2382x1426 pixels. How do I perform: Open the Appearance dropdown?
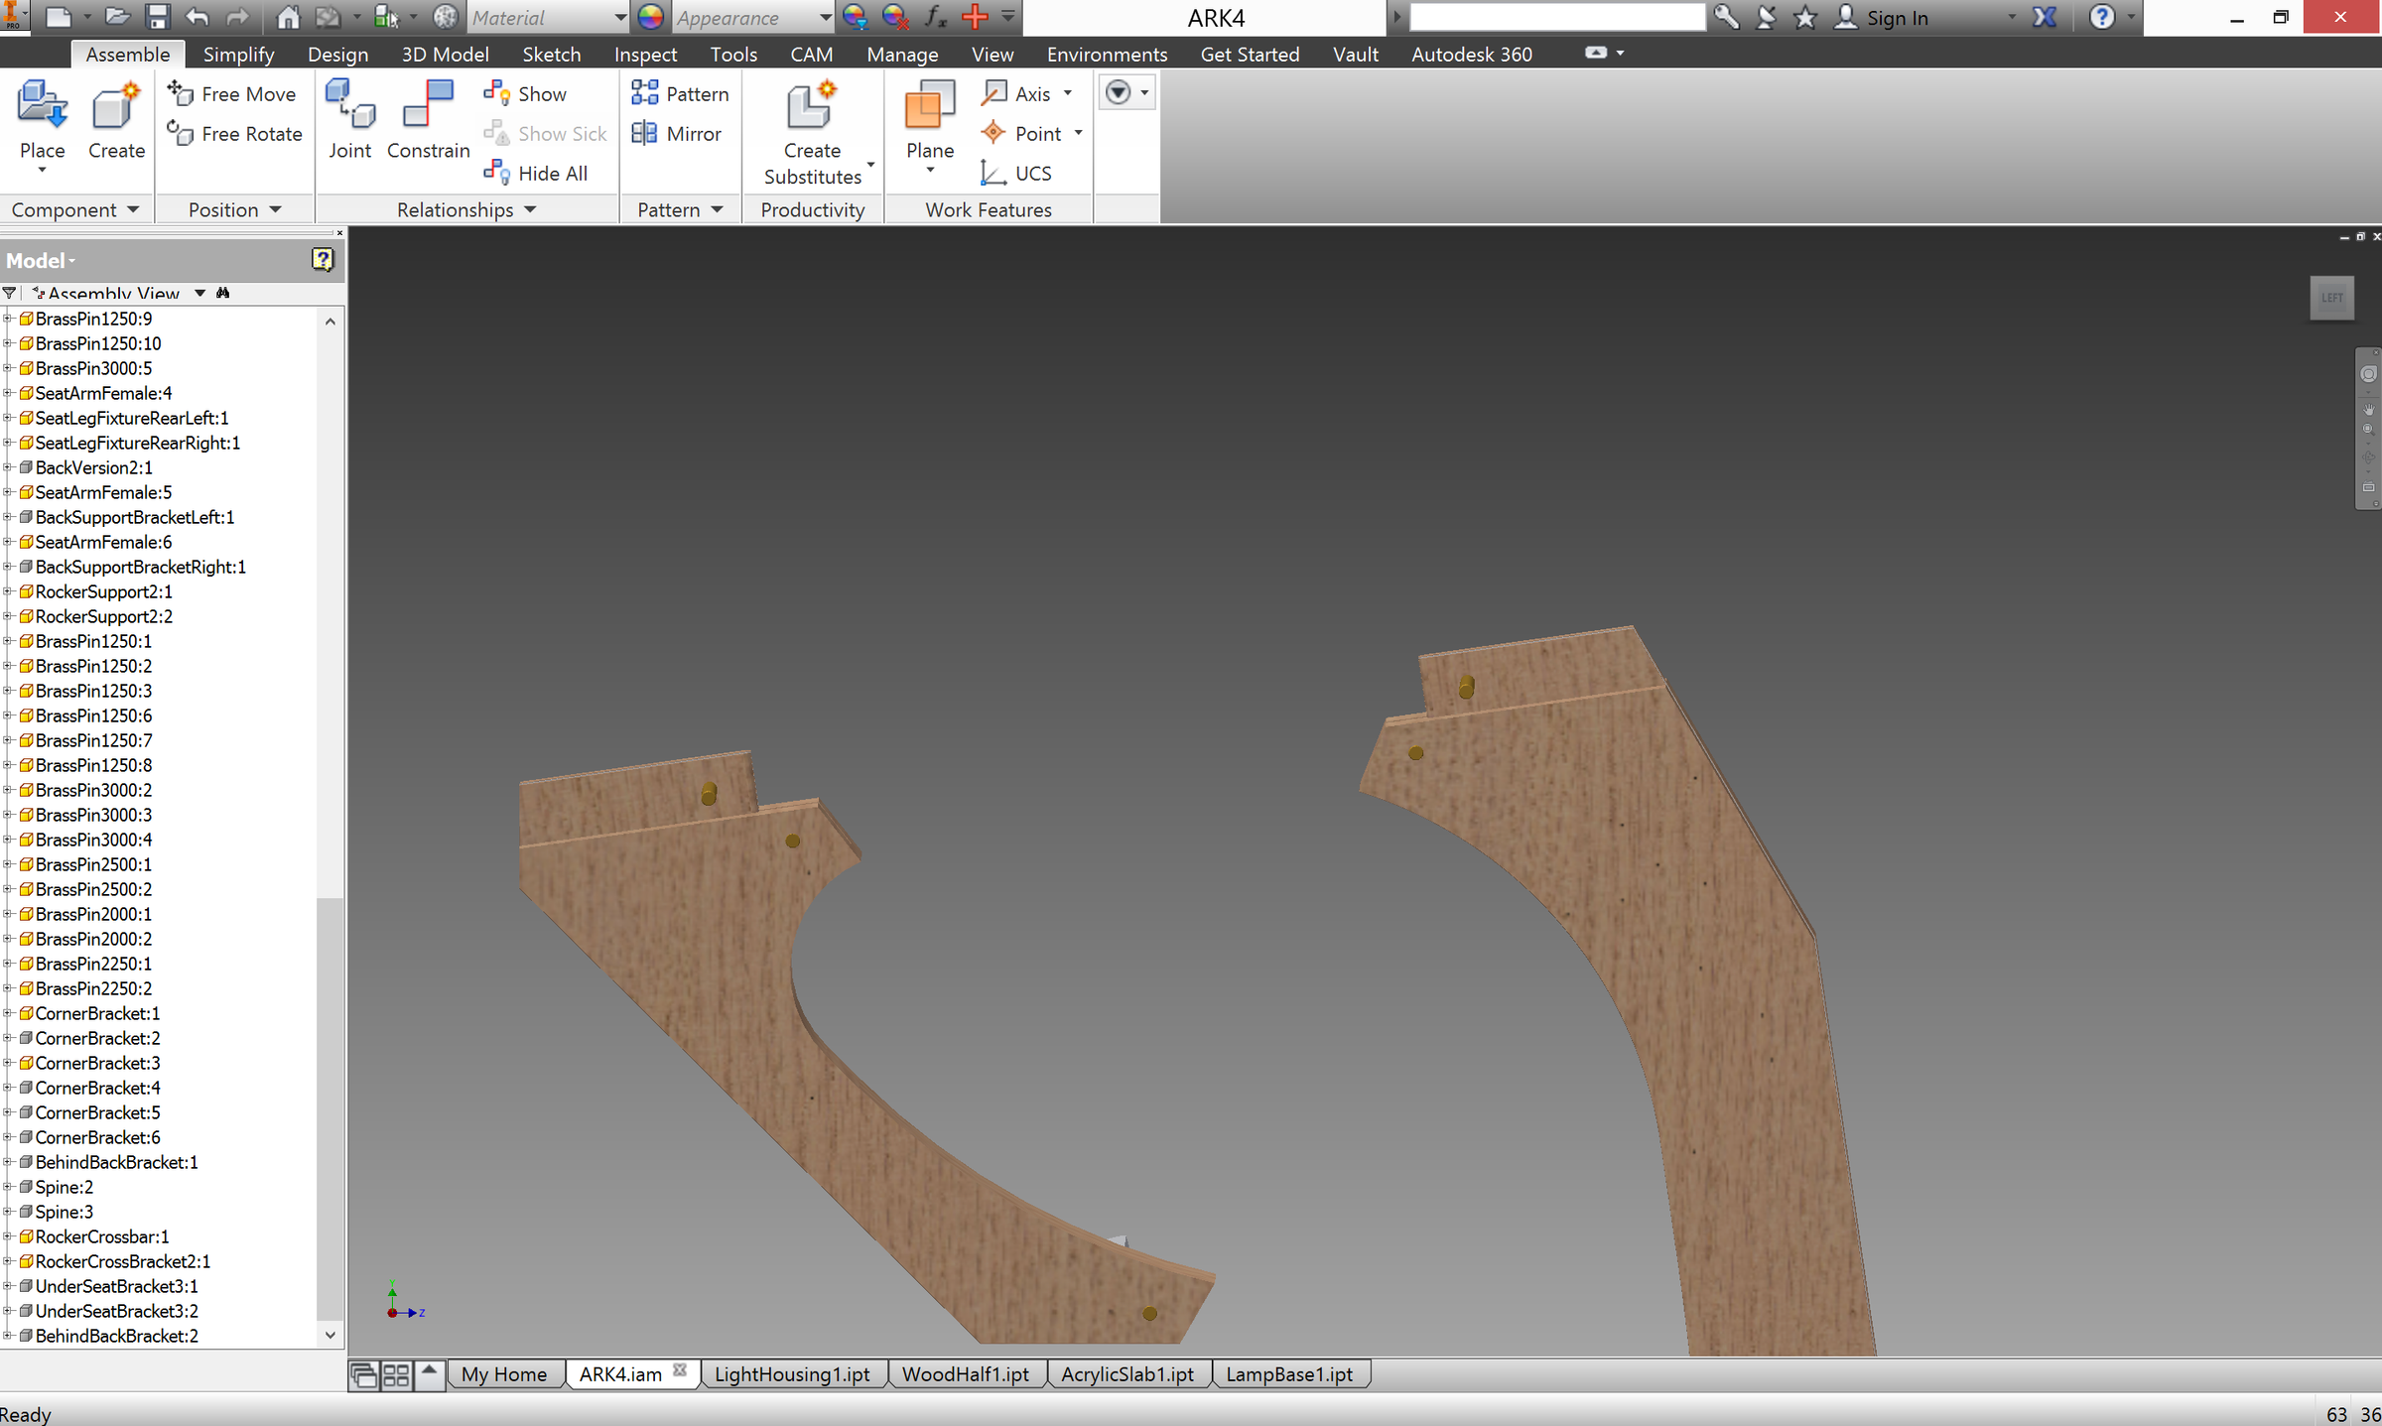(825, 18)
